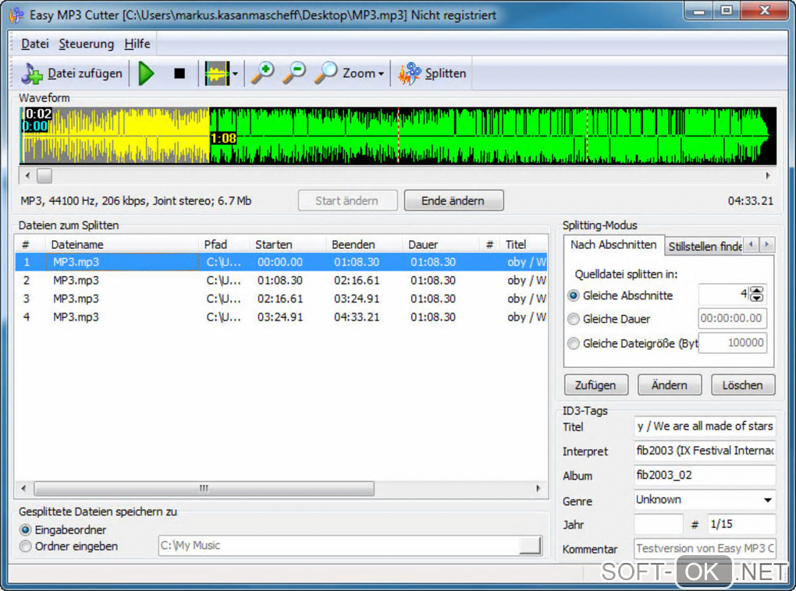
Task: Click the Zufügen button
Action: [x=596, y=385]
